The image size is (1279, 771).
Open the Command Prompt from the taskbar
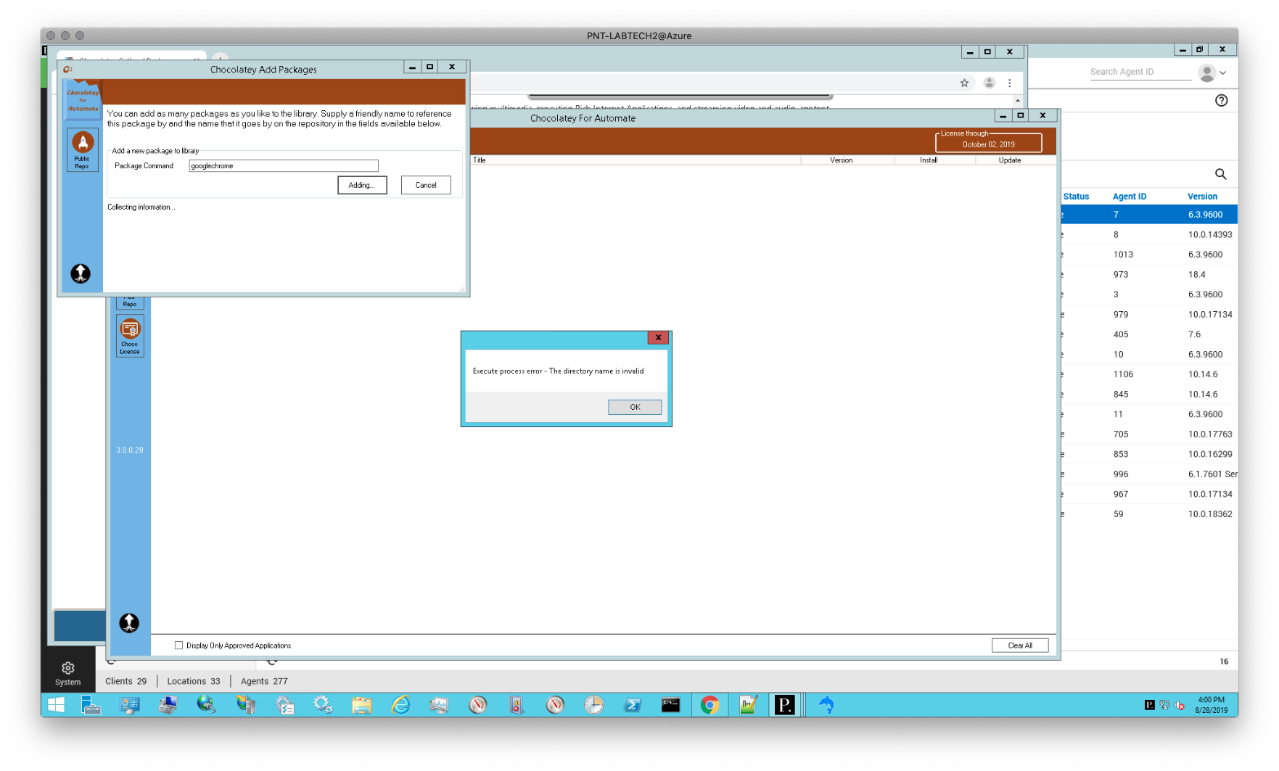click(x=670, y=704)
